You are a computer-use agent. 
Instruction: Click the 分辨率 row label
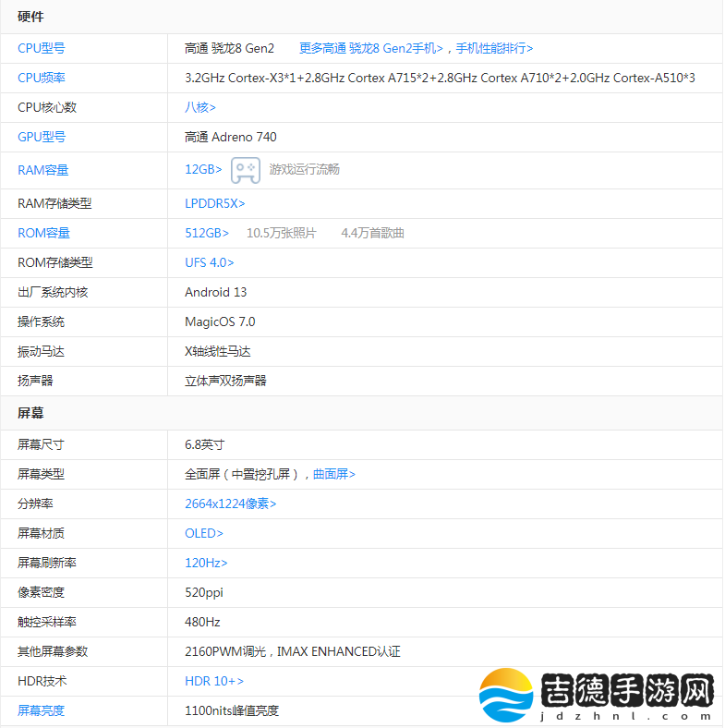click(35, 504)
